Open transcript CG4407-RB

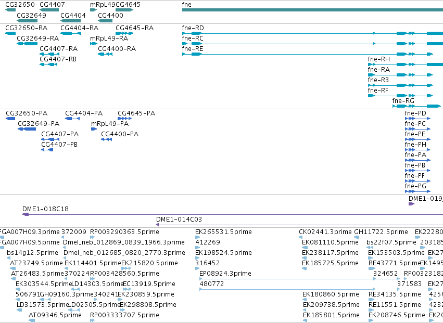(58, 59)
